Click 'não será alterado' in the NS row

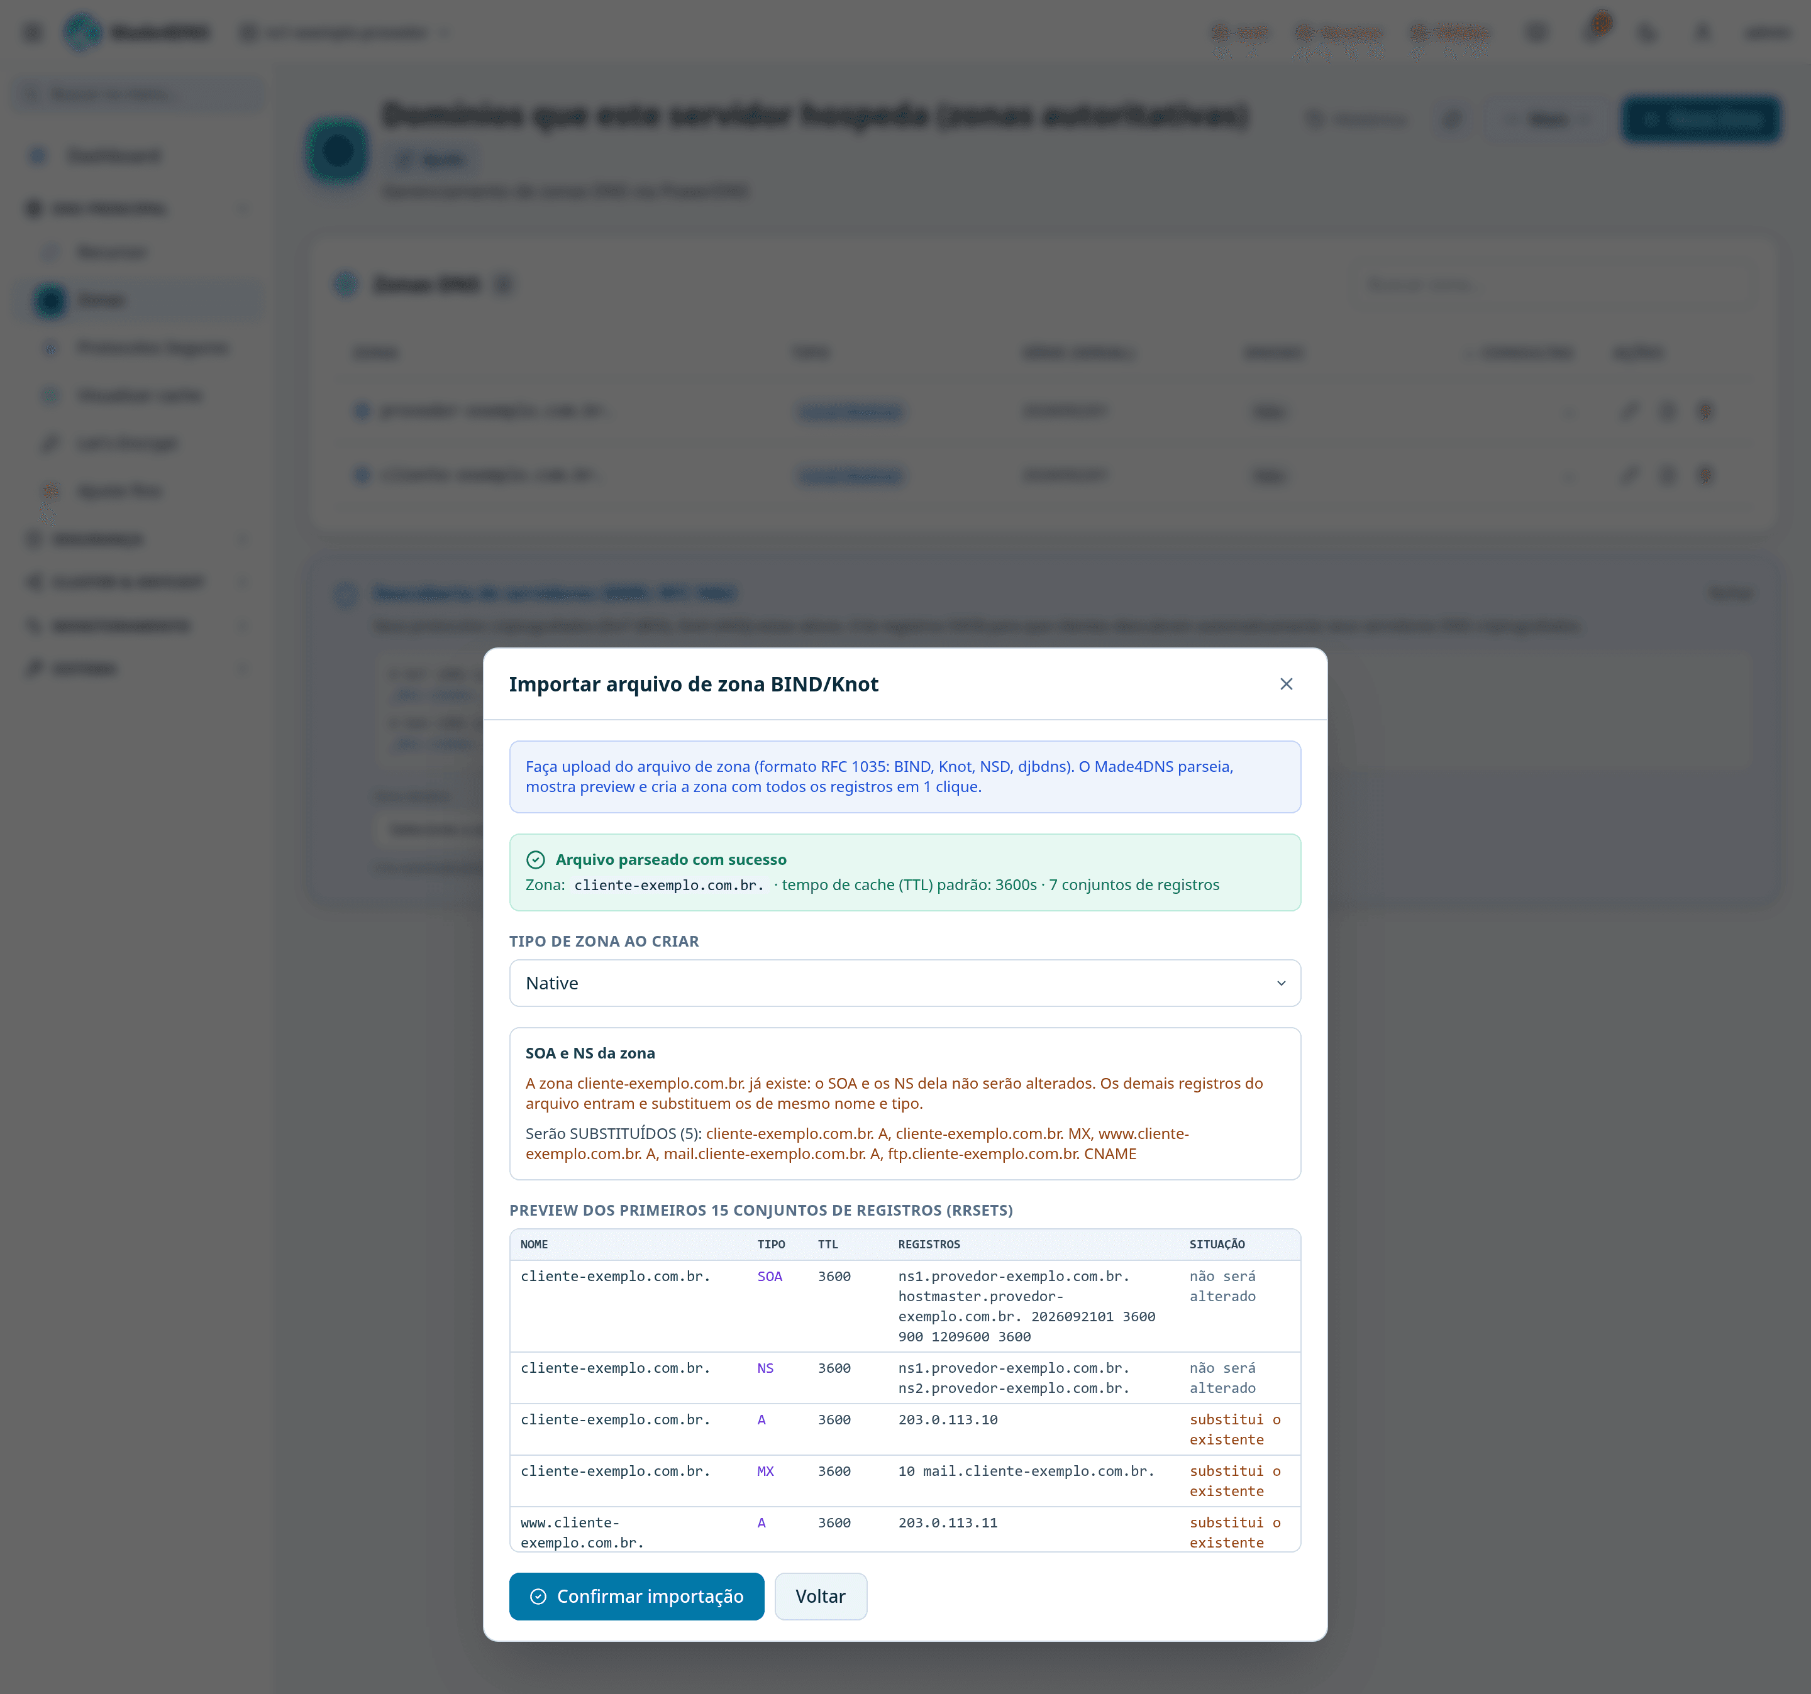(1222, 1379)
